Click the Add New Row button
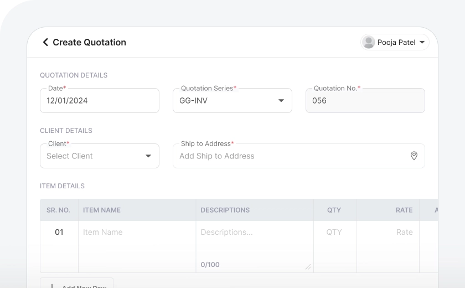The height and width of the screenshot is (288, 465). coord(77,284)
